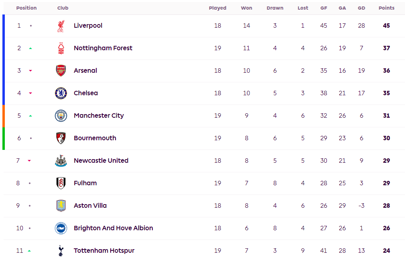Click the Aston Villa crest icon

click(61, 206)
